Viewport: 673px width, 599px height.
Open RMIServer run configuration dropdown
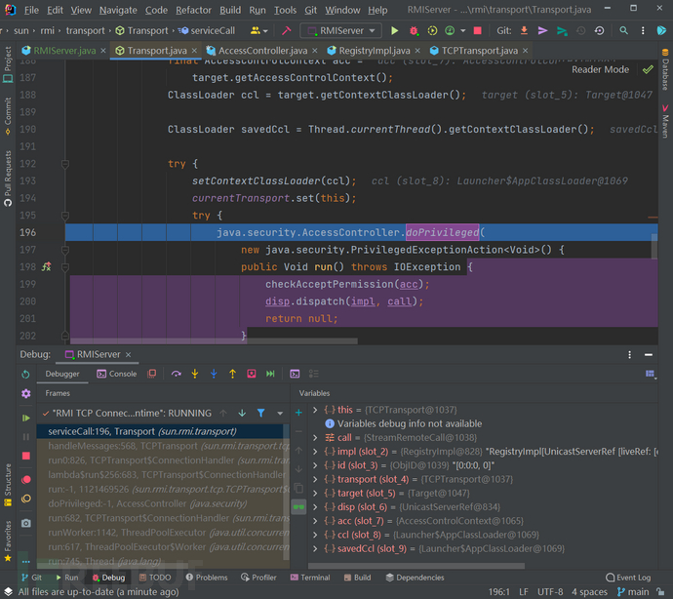[x=341, y=30]
